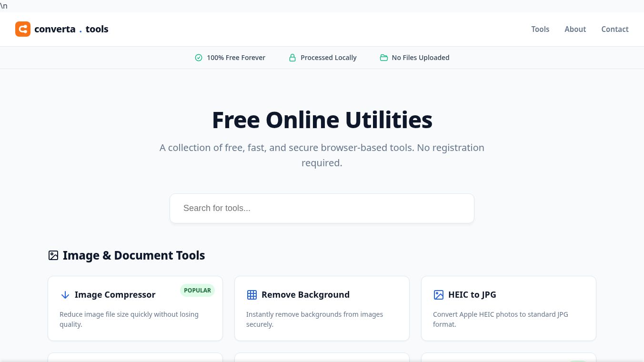Click the 100% Free Forever text

236,58
